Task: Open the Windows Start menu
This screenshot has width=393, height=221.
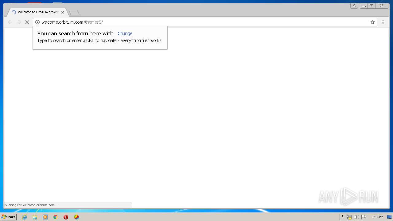Action: click(x=9, y=217)
